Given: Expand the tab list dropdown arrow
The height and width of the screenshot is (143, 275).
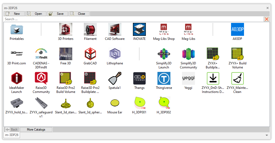Looking at the screenshot, I should click(267, 135).
